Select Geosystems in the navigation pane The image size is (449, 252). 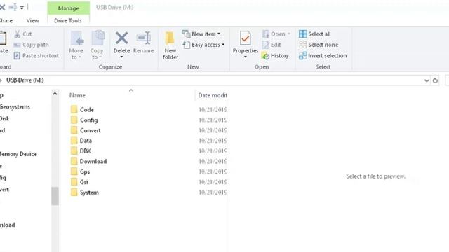pyautogui.click(x=15, y=107)
